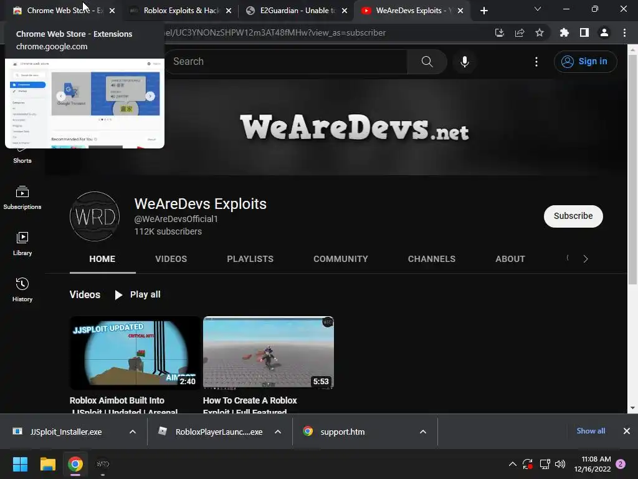638x479 pixels.
Task: Bookmark this page with star icon
Action: 540,32
